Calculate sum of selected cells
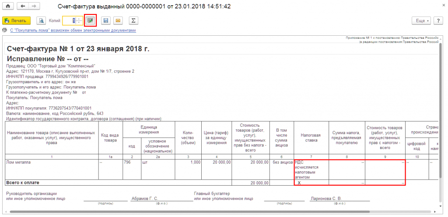This screenshot has height=217, width=448. [x=133, y=20]
